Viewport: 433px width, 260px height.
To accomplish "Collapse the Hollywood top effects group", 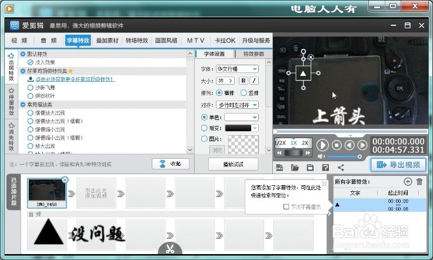I will tap(23, 71).
